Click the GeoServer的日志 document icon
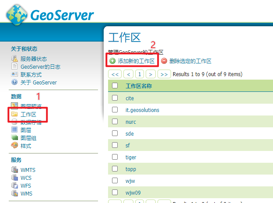Viewport: 273px width, 203px height. point(14,66)
